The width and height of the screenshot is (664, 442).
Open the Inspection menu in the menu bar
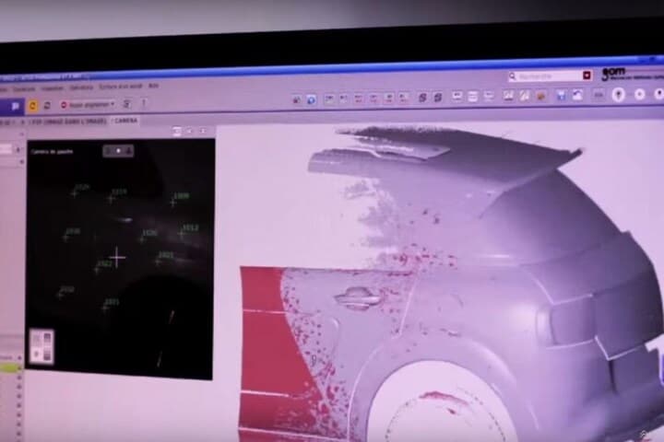pos(53,88)
